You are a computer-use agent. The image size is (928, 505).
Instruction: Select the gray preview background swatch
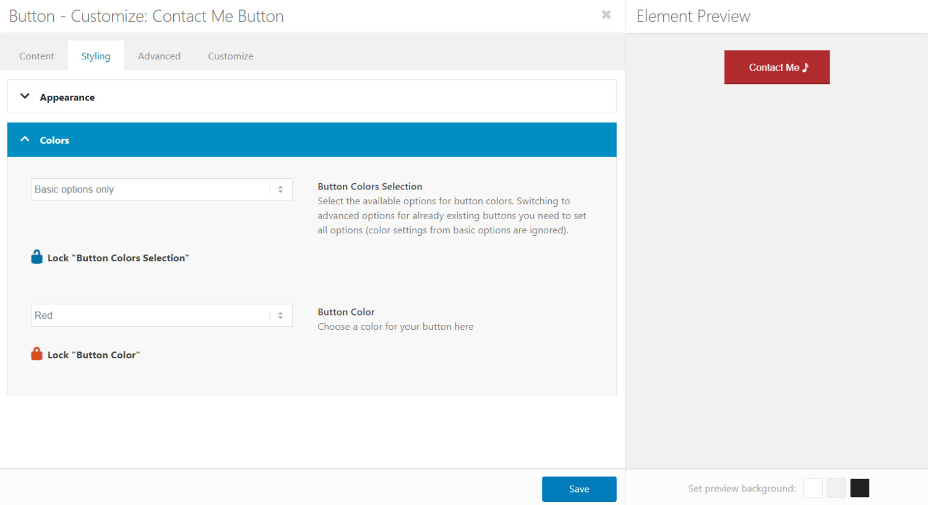point(836,488)
